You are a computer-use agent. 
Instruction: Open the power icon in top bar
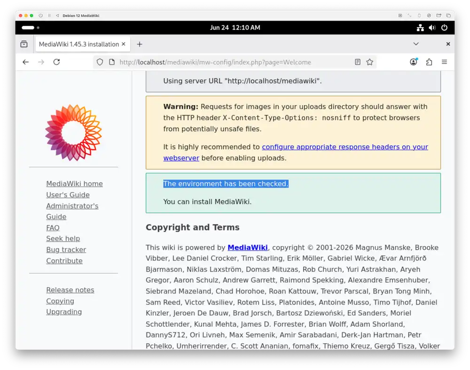point(444,28)
